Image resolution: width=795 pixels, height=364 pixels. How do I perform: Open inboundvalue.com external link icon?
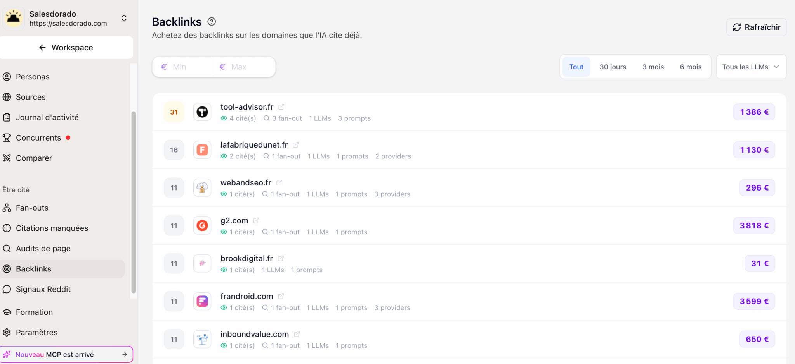coord(297,334)
